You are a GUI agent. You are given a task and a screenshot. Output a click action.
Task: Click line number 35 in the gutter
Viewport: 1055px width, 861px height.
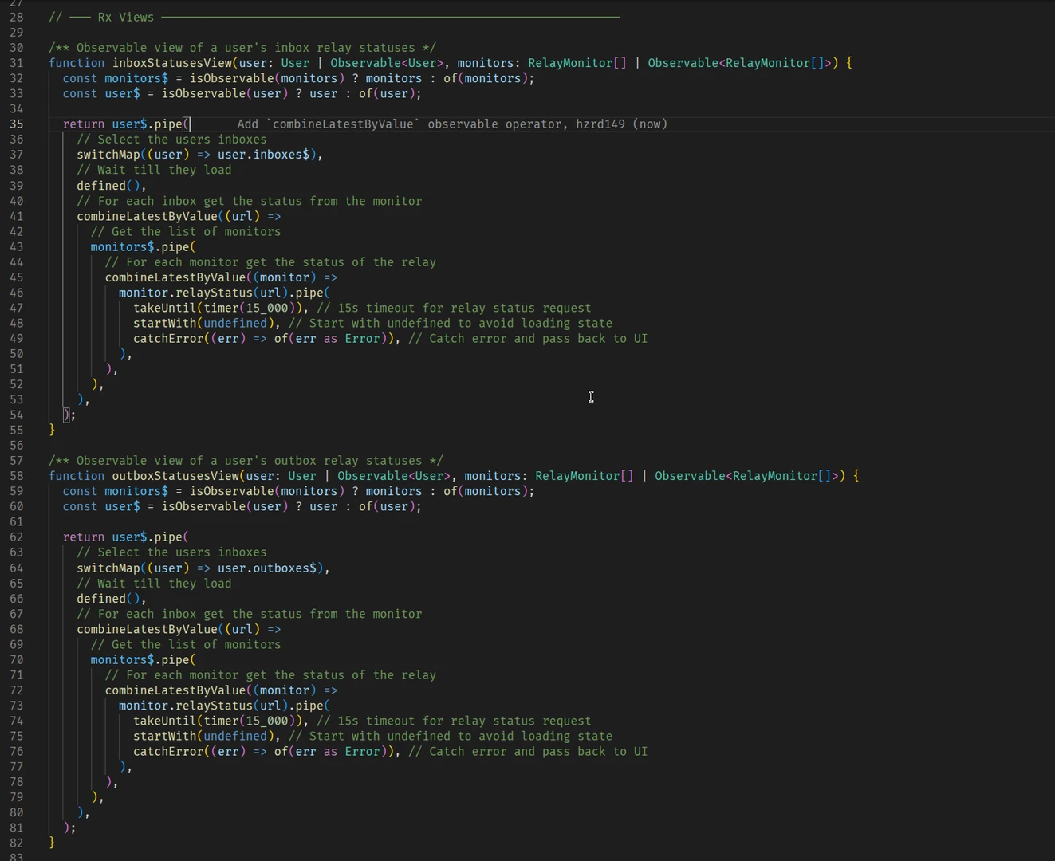[17, 124]
